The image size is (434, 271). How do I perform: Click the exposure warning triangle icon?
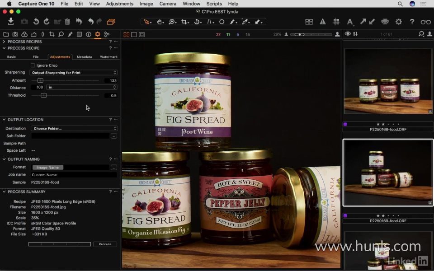(x=323, y=22)
